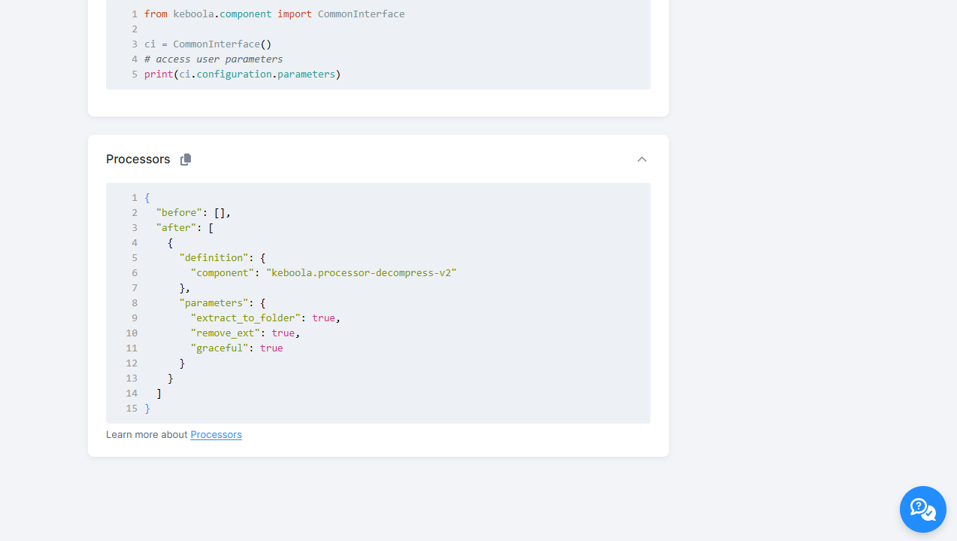Click line number 1 in the JSON block
This screenshot has height=541, width=957.
coord(135,197)
